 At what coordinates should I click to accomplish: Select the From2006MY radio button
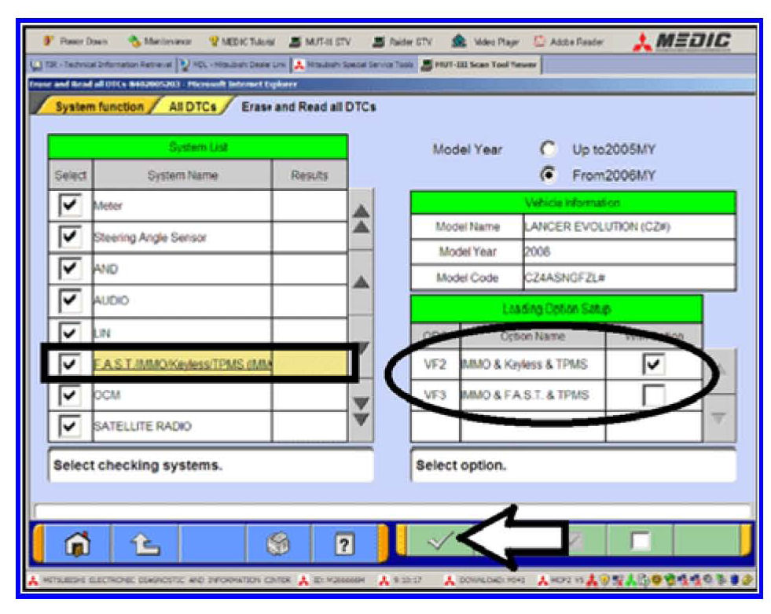(549, 175)
